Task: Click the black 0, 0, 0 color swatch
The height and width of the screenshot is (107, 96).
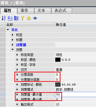Action: [58, 60]
